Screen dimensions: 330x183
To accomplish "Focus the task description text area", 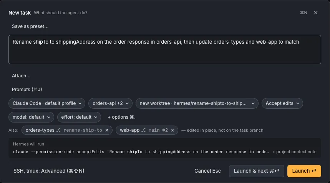I will pos(164,49).
